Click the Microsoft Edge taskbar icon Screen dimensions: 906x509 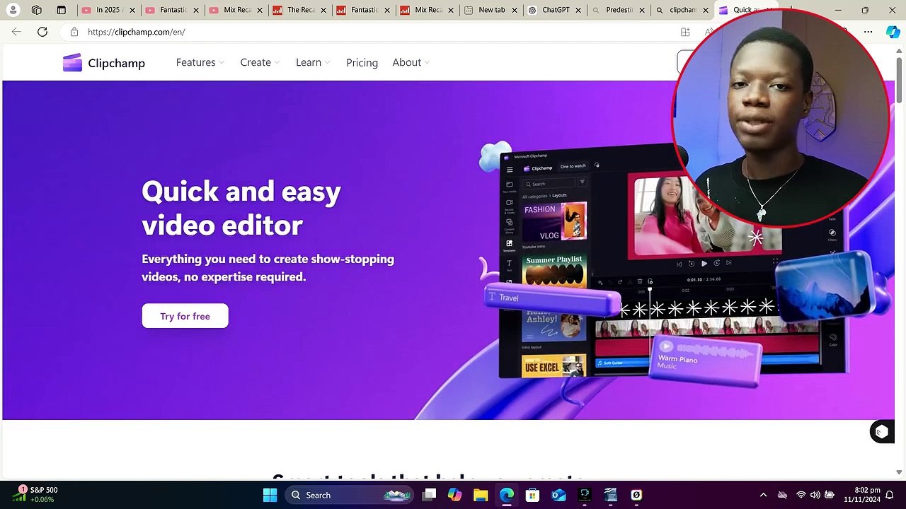click(507, 495)
